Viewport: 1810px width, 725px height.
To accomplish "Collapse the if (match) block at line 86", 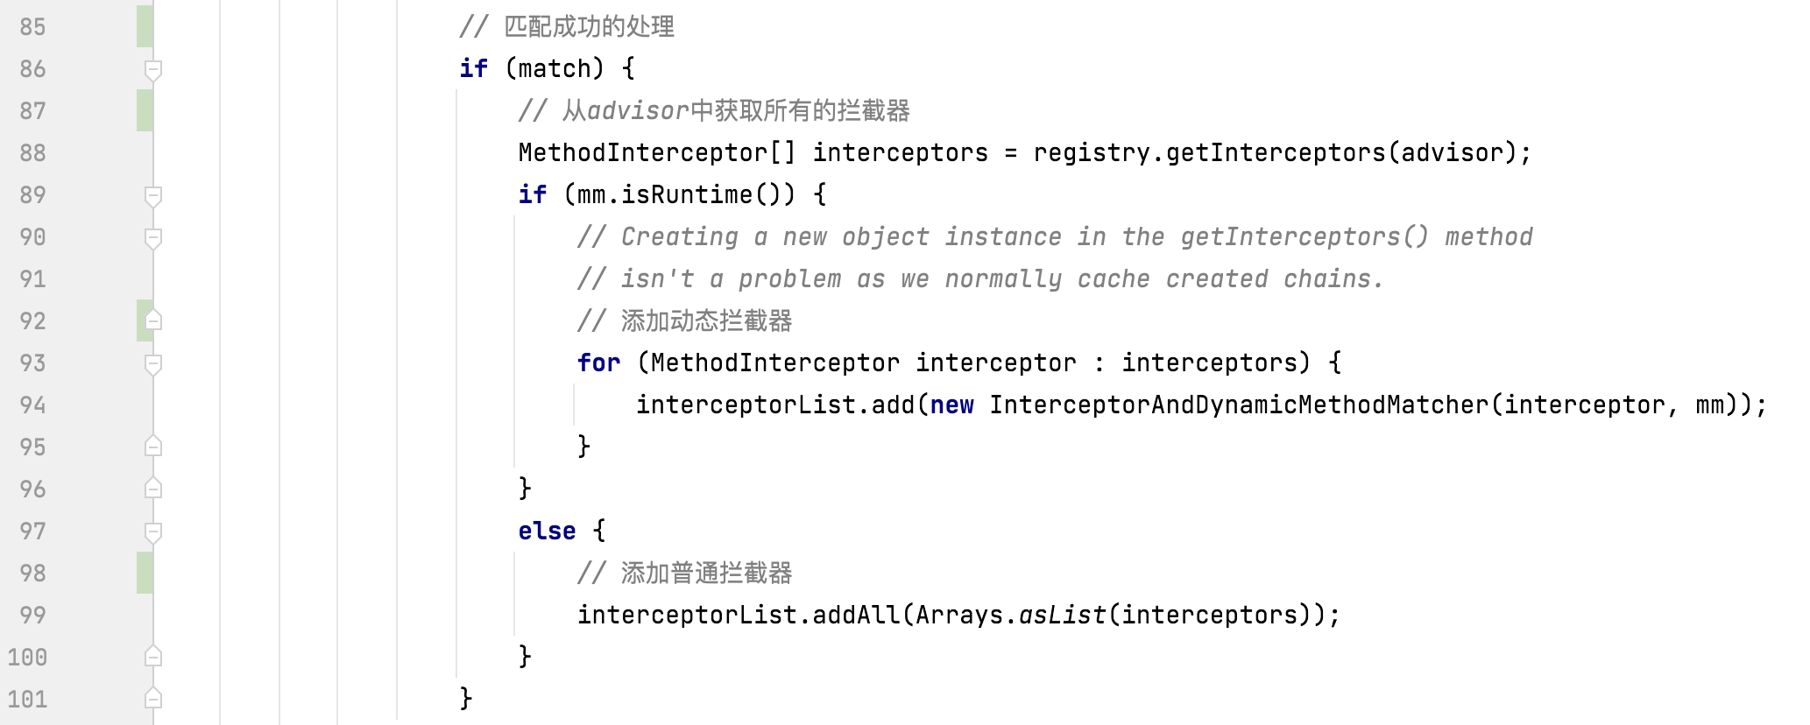I will [153, 69].
